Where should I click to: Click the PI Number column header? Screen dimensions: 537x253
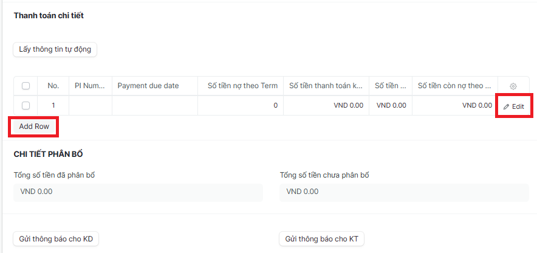[x=90, y=86]
